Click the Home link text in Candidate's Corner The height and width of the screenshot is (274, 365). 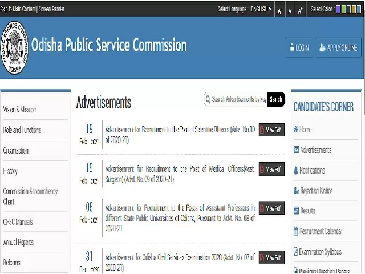305,130
